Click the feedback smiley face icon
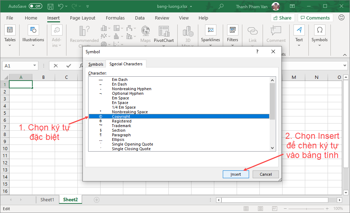The image size is (350, 213). coord(341,17)
